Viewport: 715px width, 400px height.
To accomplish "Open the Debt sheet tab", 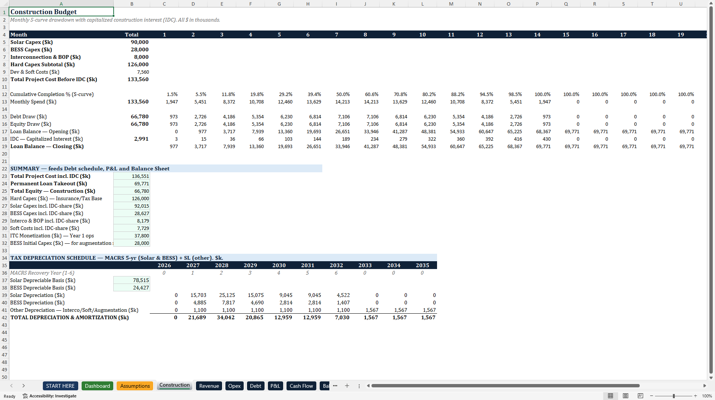I will tap(256, 386).
